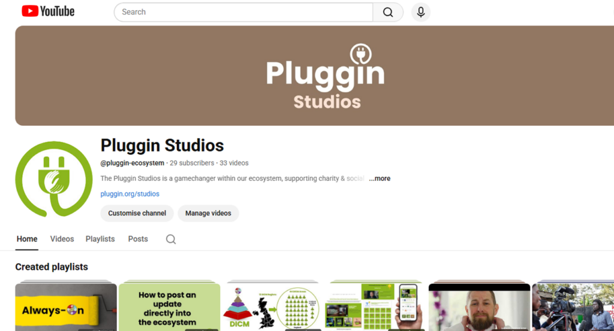This screenshot has height=331, width=614.
Task: Open the DICM pyramid playlist thumbnail
Action: [273, 306]
